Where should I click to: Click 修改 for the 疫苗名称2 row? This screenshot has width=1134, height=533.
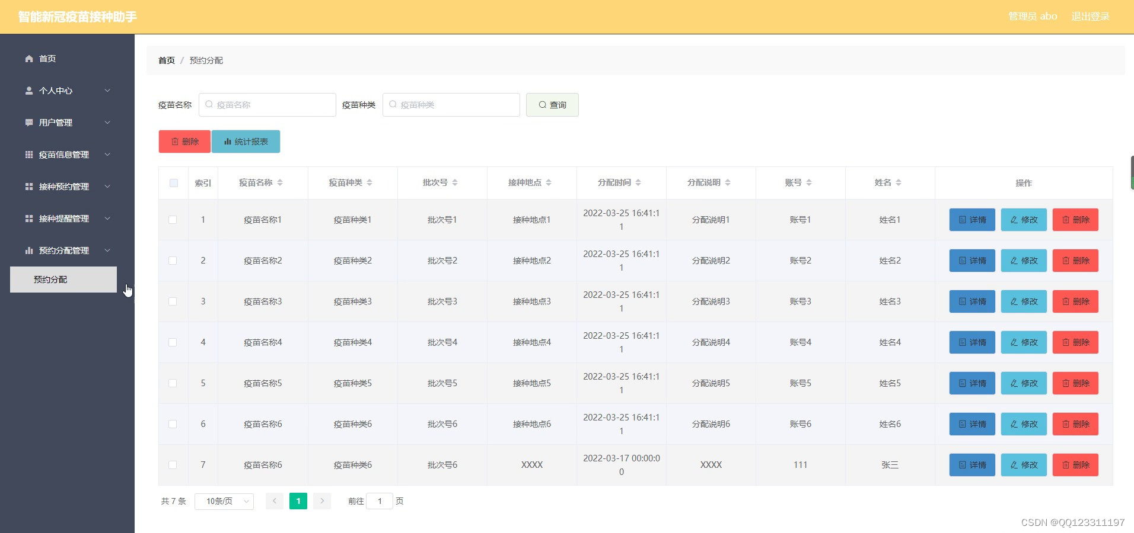click(x=1024, y=261)
